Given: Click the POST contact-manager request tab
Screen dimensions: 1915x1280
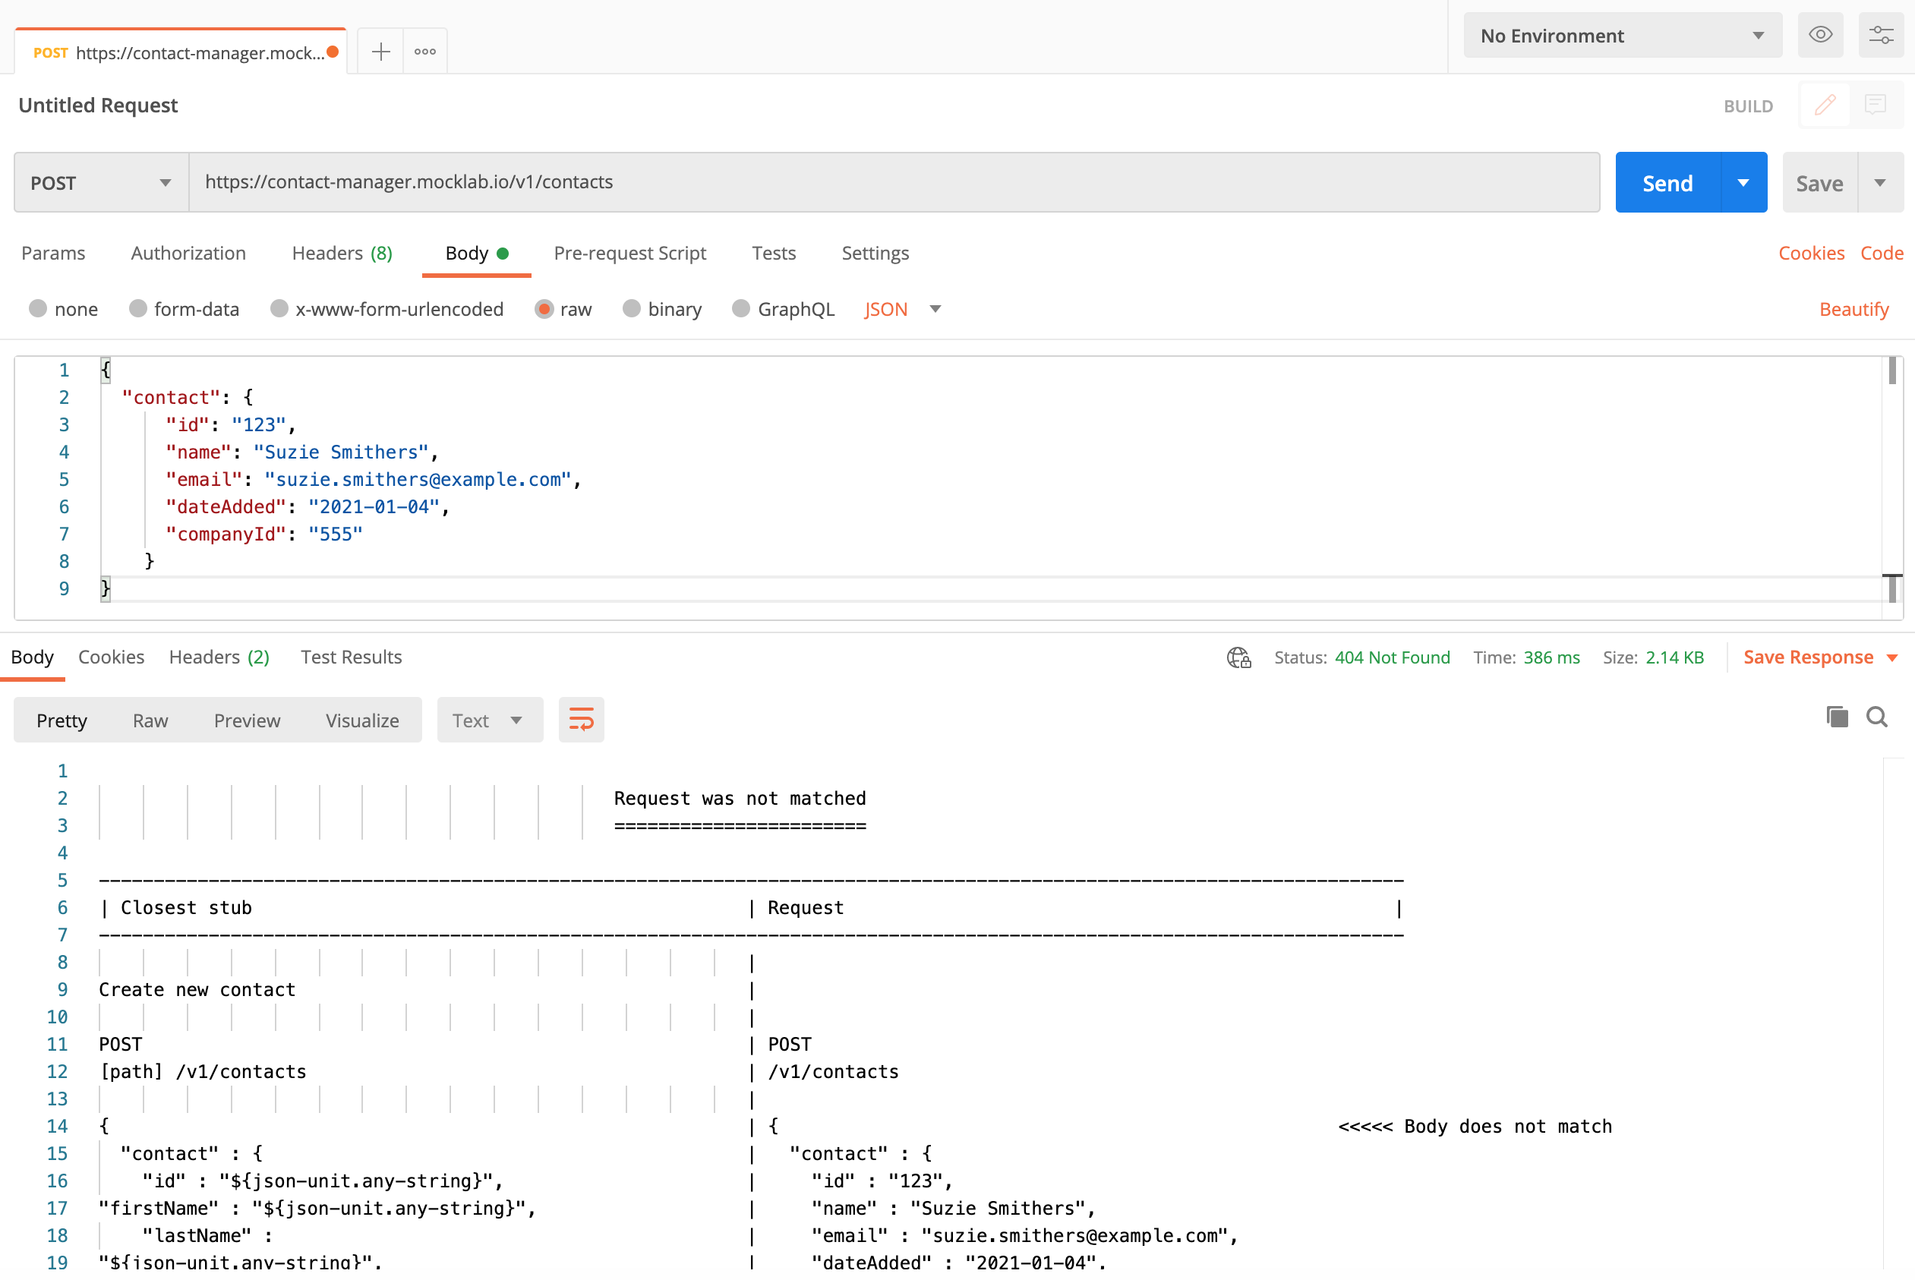Looking at the screenshot, I should click(181, 52).
